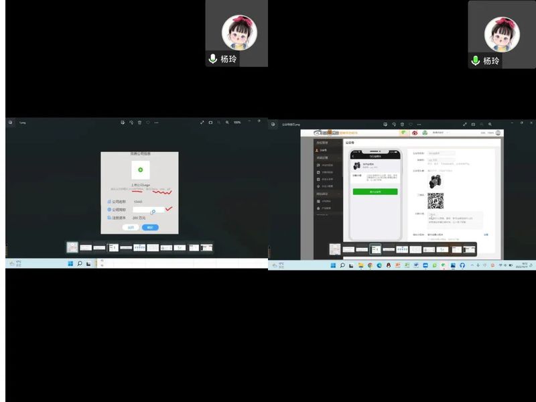
Task: Zoom in on the 1.png image
Action: 228,123
